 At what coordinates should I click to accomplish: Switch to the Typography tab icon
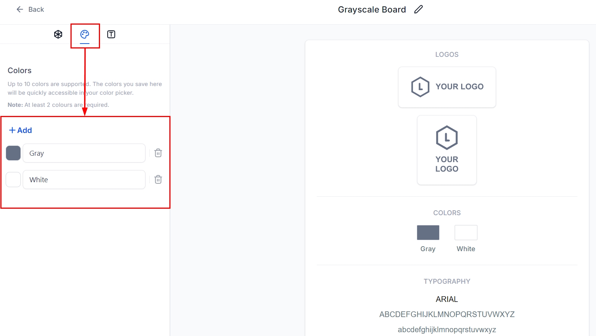pos(111,34)
